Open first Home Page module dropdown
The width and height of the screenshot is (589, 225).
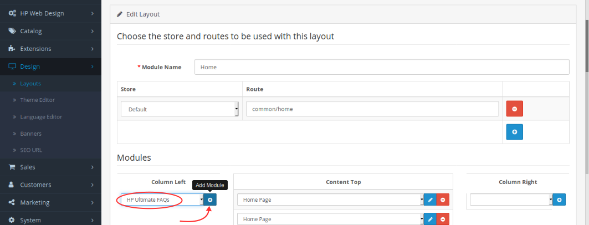(x=330, y=200)
